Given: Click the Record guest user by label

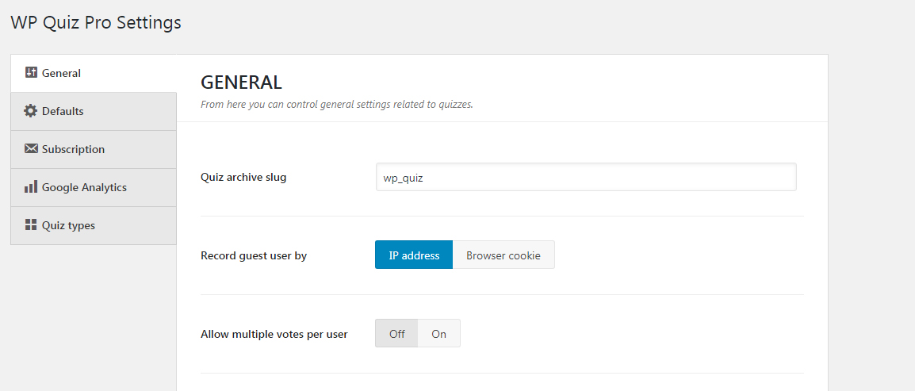Looking at the screenshot, I should click(254, 255).
